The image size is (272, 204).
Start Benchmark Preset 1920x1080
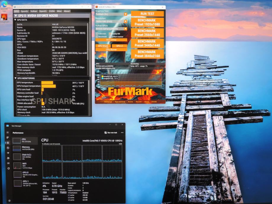point(147,22)
